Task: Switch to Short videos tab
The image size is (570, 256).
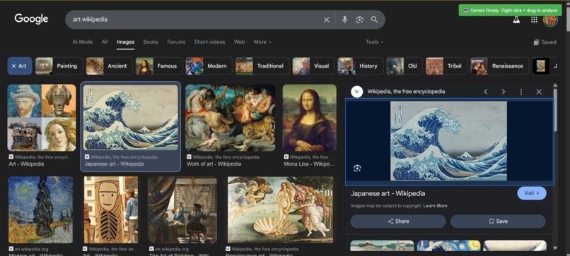Action: point(210,42)
